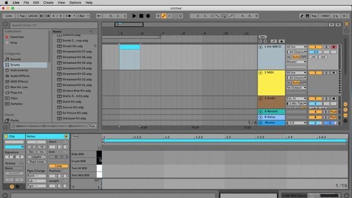Arm track 1 Kit-909 for recording

click(334, 47)
